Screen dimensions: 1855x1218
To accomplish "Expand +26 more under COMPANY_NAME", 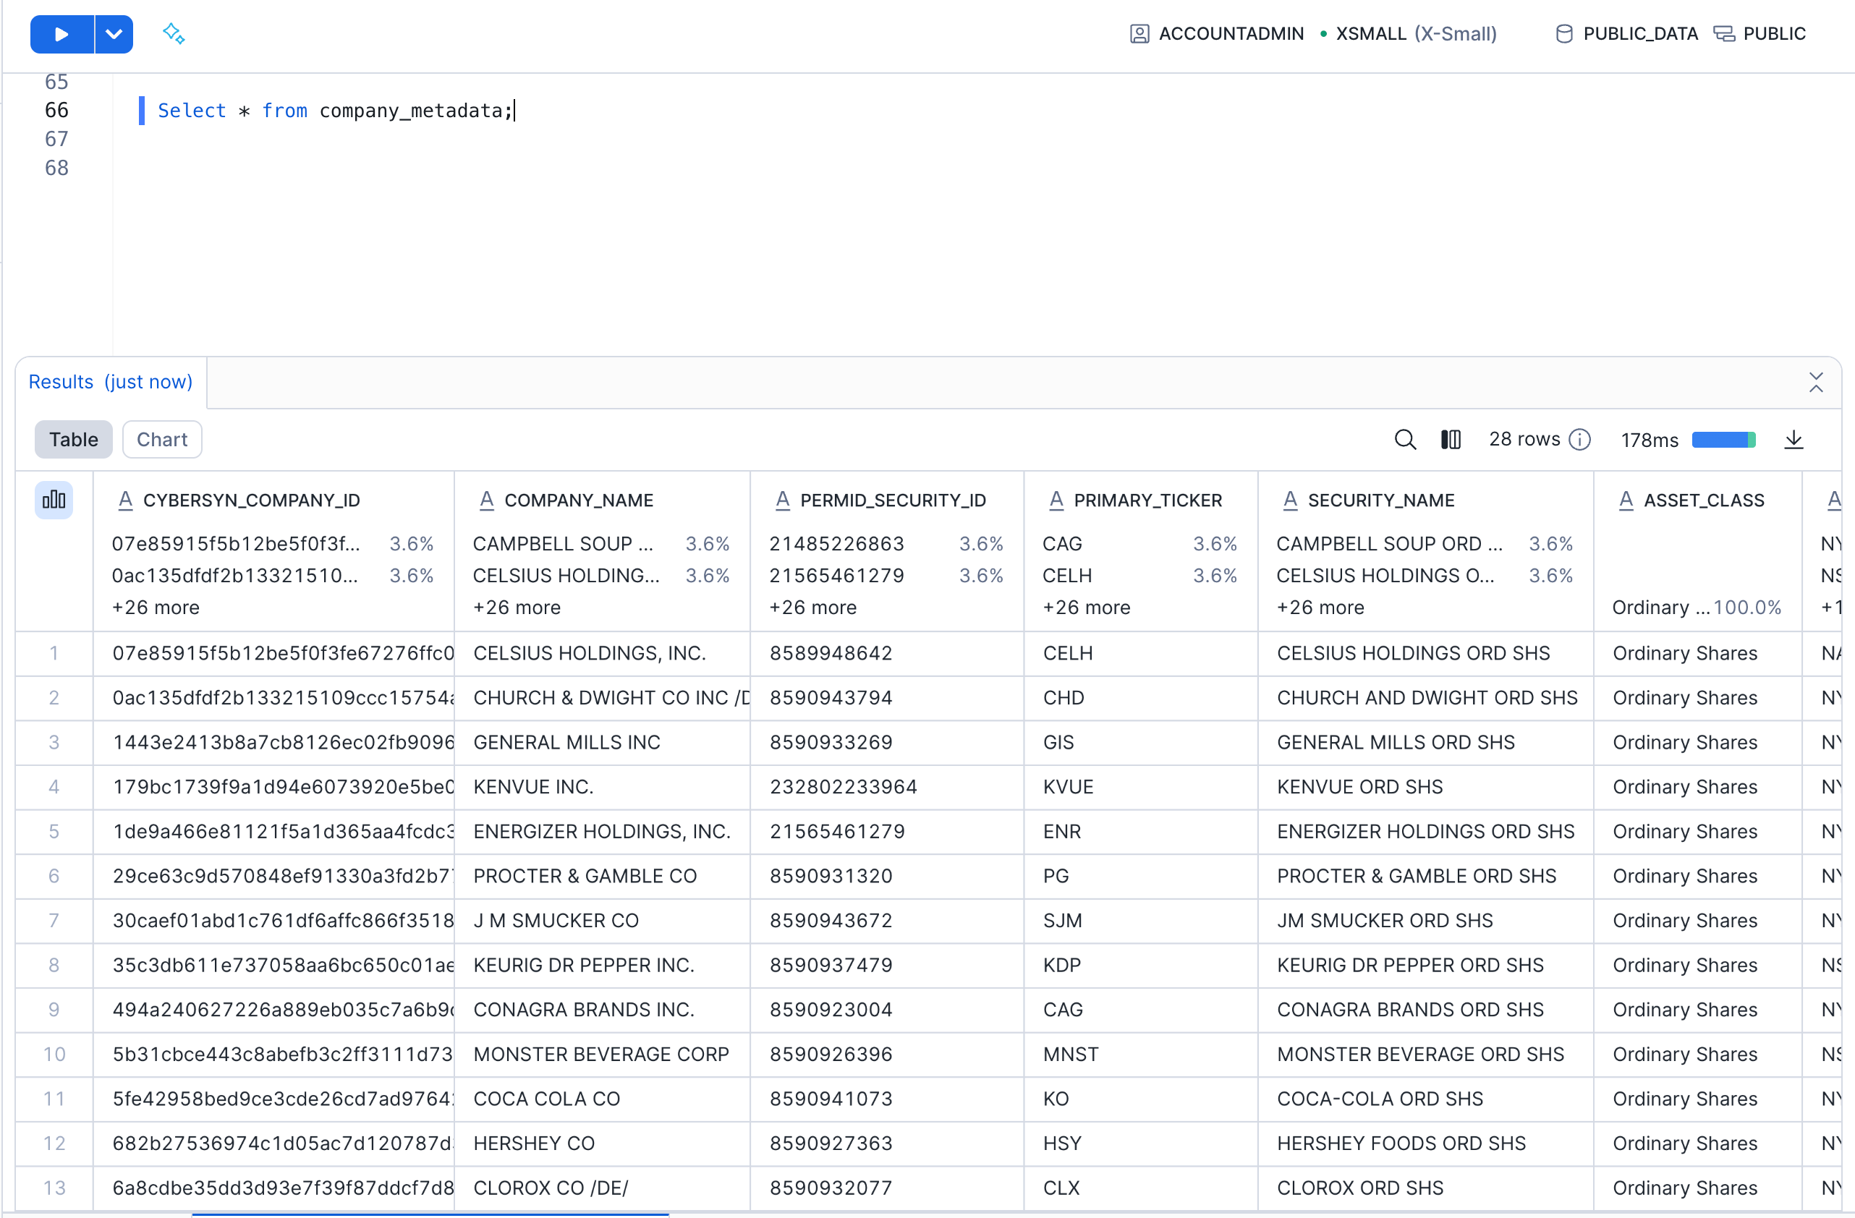I will (516, 607).
